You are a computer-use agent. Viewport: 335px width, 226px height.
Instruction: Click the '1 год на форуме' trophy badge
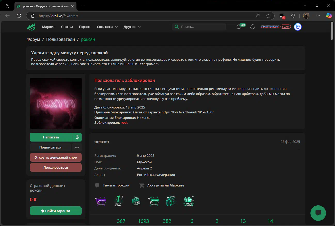118,201
